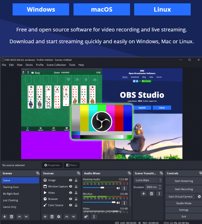This screenshot has height=224, width=202.
Task: Toggle visibility of Window Capture source
Action: pyautogui.click(x=71, y=186)
